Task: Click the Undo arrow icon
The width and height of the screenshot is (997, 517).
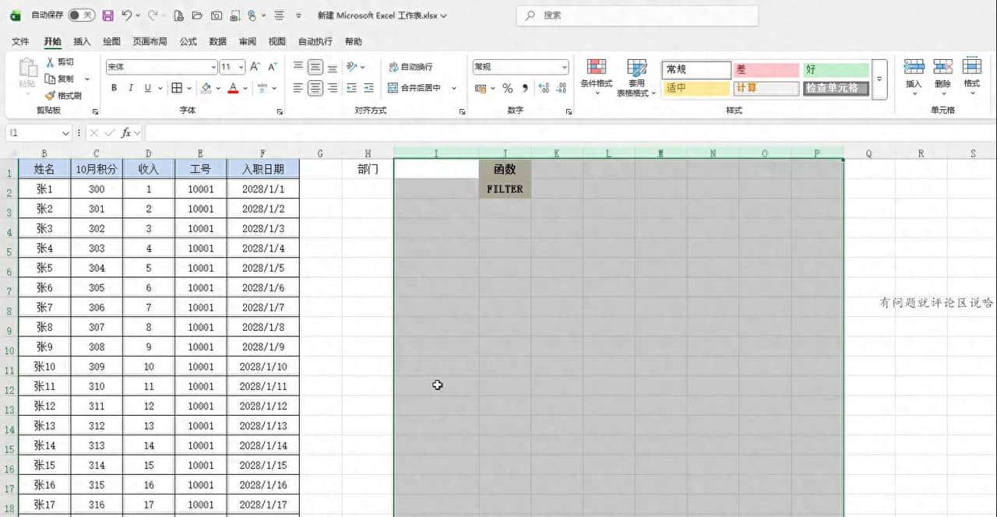Action: 126,16
